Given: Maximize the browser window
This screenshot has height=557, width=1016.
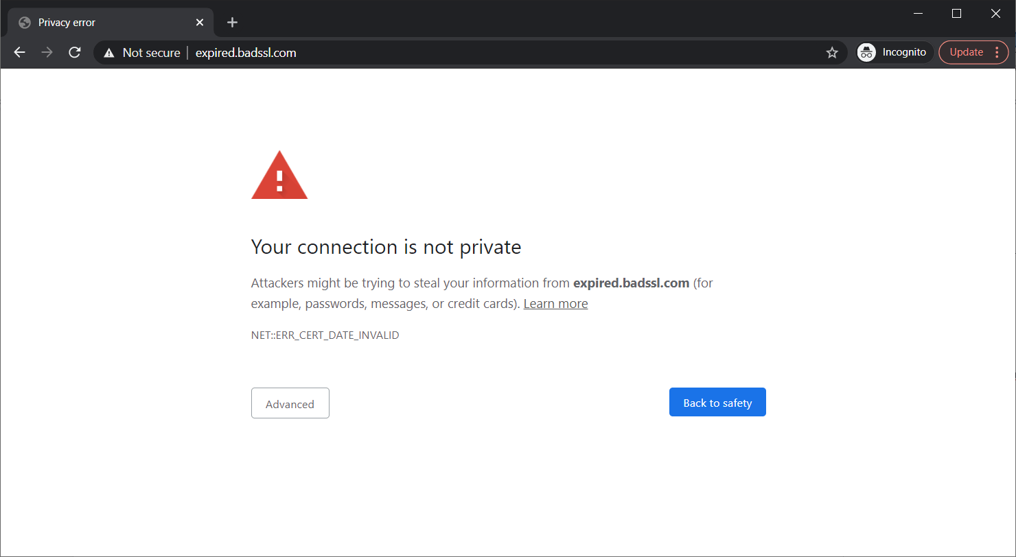Looking at the screenshot, I should [956, 13].
